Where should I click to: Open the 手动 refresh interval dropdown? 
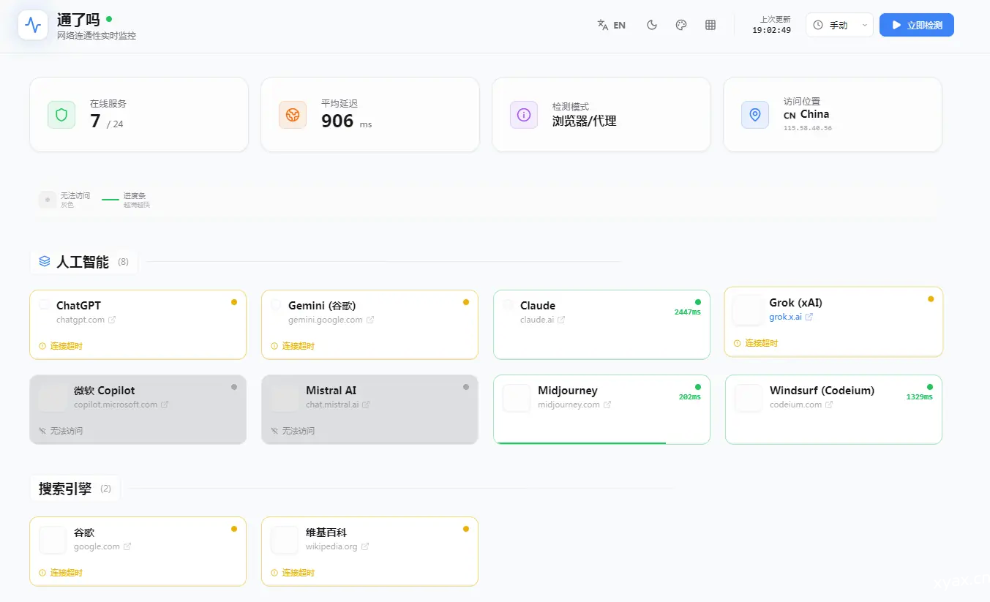coord(839,25)
